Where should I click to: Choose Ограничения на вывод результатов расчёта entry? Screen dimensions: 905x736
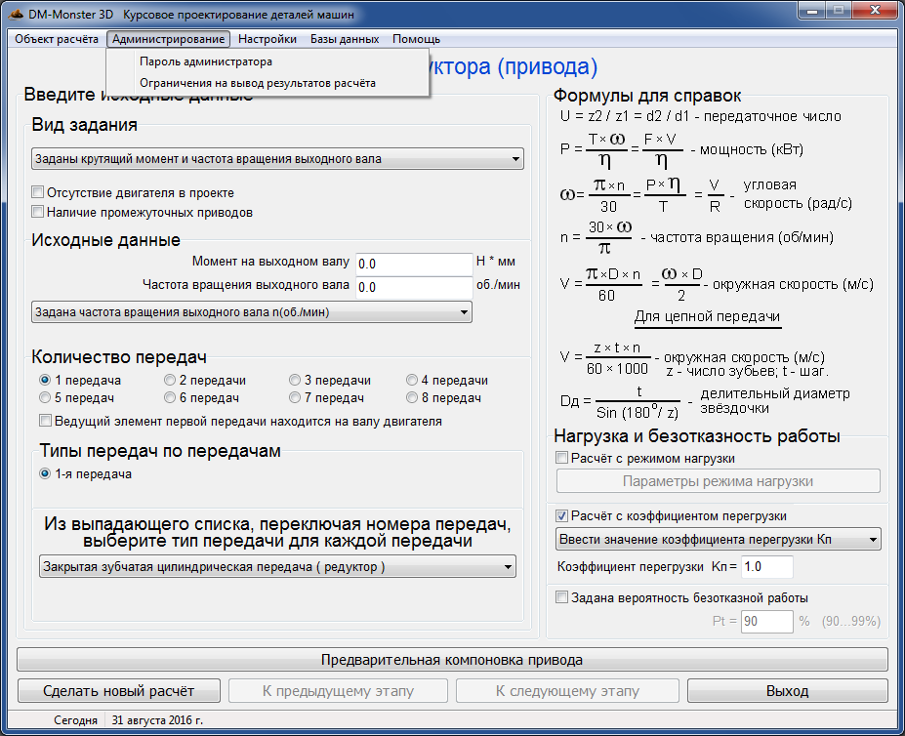point(267,83)
